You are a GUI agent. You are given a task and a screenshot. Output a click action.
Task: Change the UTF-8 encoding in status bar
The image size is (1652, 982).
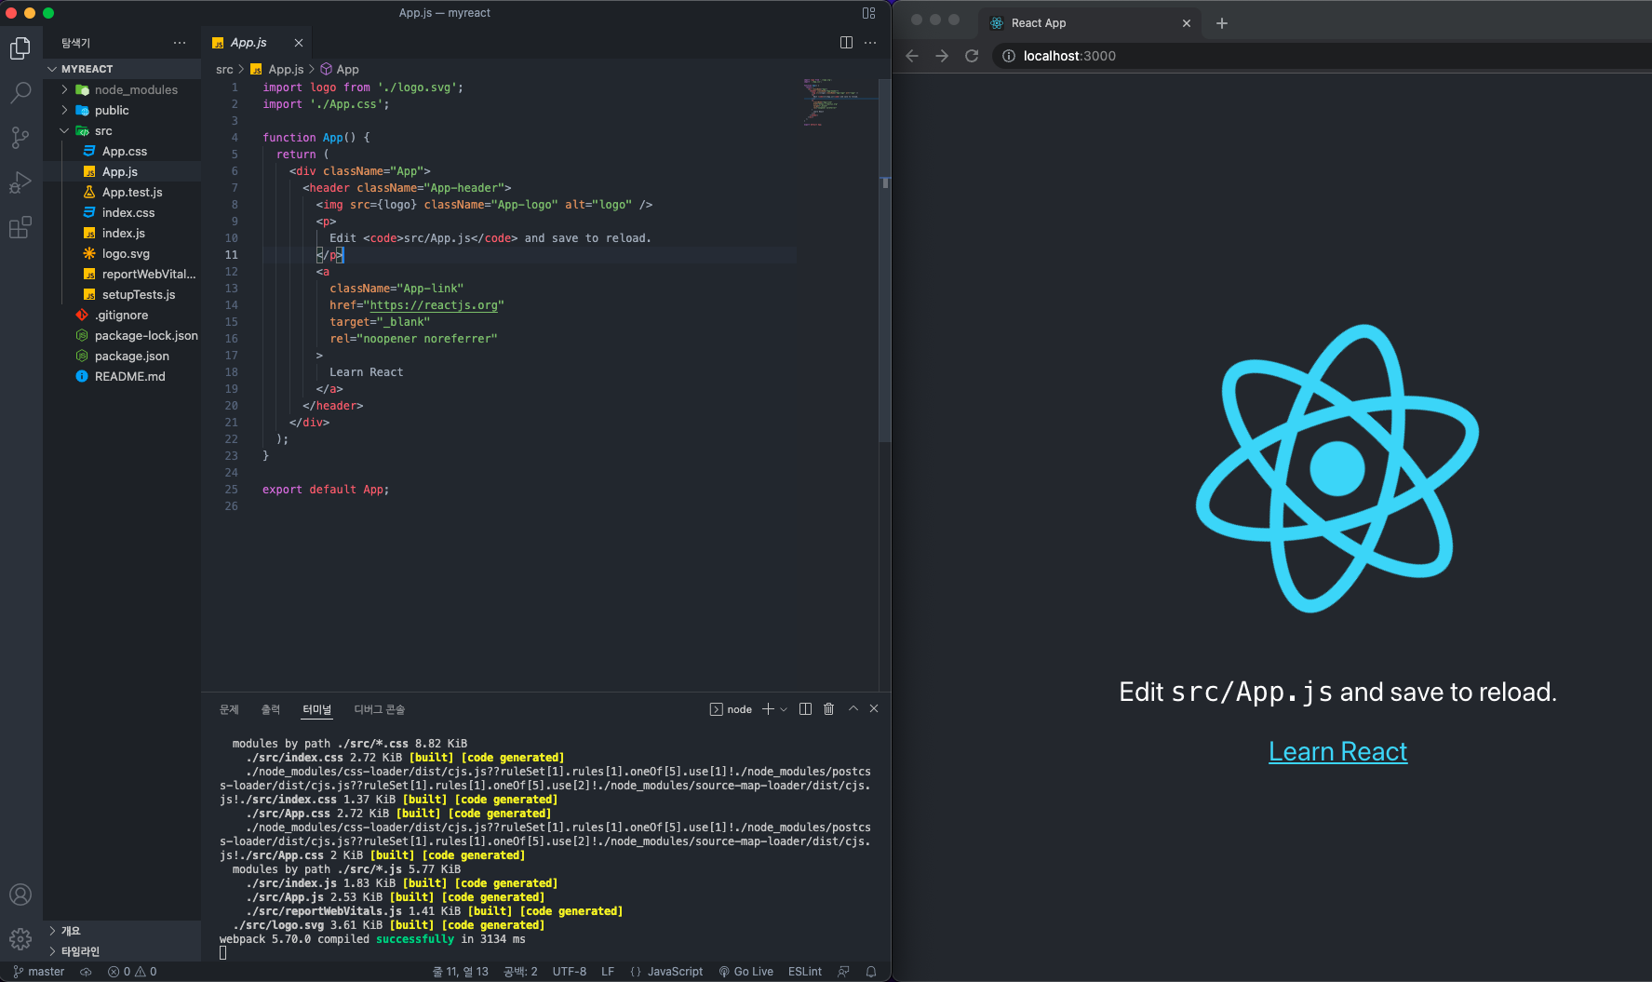[570, 972]
